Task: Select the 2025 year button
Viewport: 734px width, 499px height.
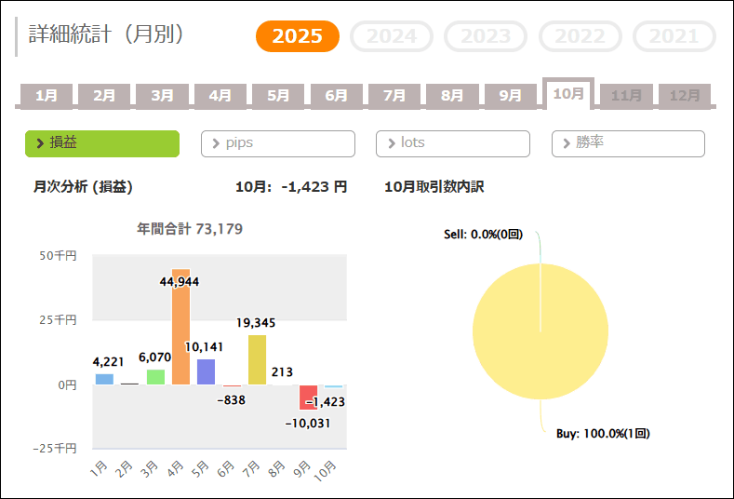Action: pos(298,36)
